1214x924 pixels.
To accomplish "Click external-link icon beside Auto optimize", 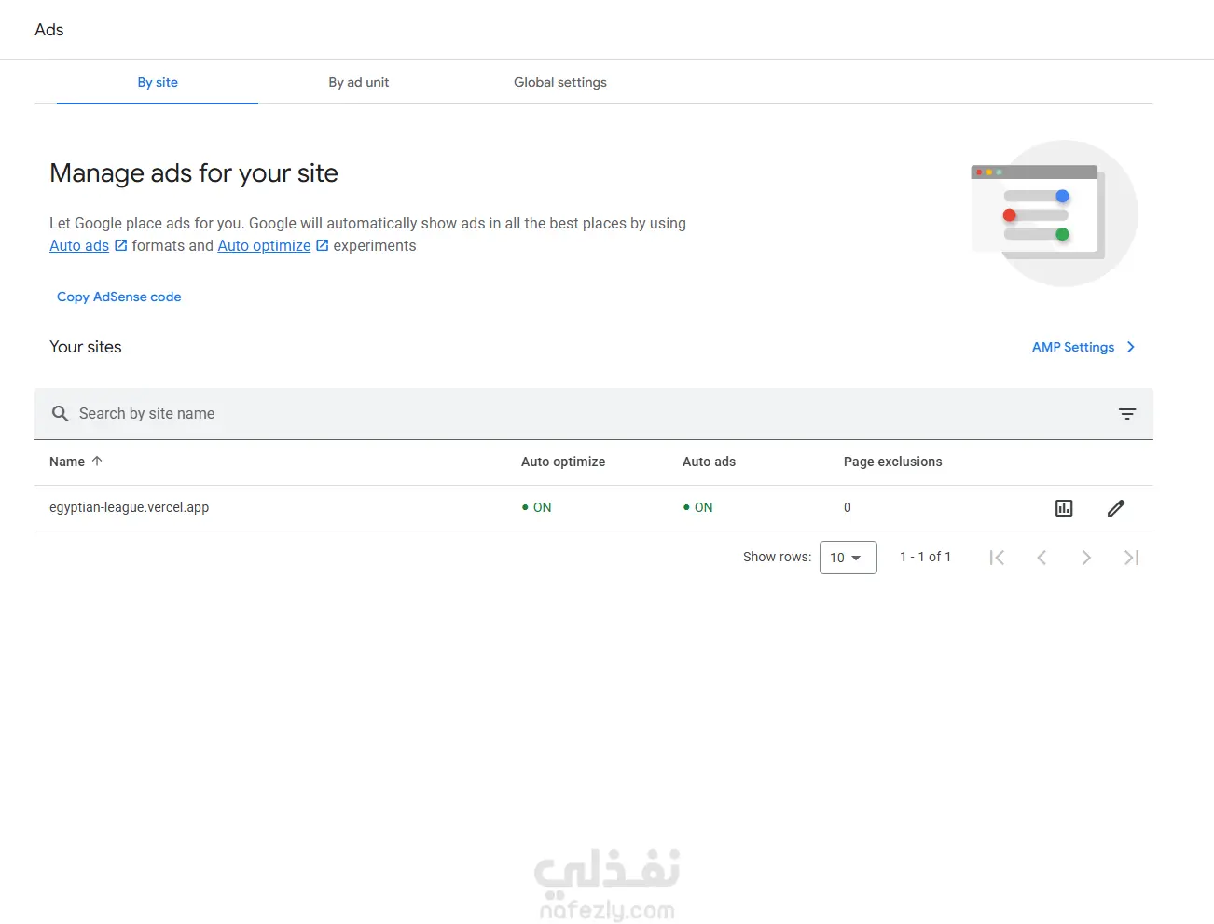I will 323,245.
